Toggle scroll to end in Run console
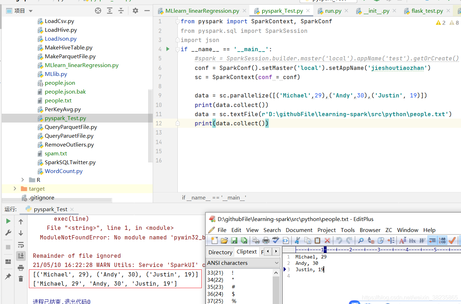 [21, 256]
